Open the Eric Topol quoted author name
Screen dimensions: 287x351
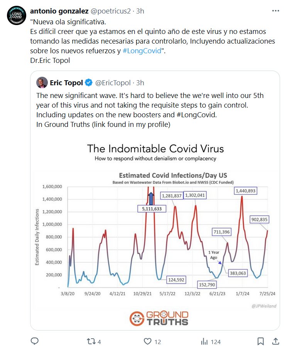pyautogui.click(x=66, y=83)
